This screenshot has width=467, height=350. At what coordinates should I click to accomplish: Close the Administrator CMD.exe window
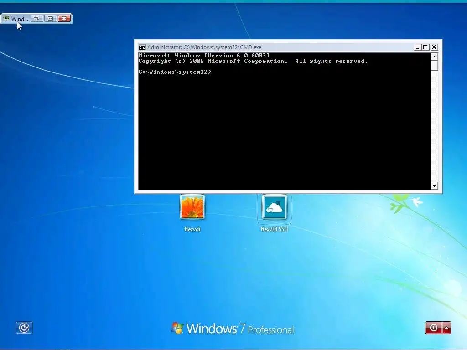click(434, 47)
